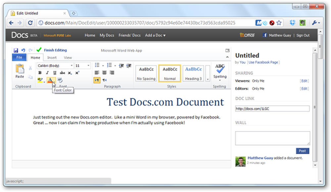Center the paragraph text
This screenshot has height=192, width=331.
point(104,73)
